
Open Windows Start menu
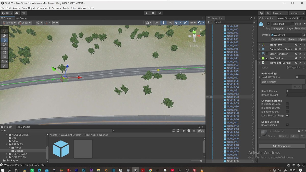(x=3, y=170)
